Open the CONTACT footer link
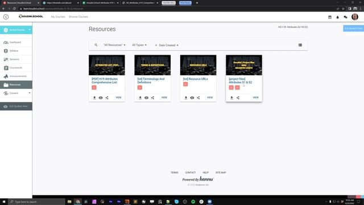The image size is (364, 205). 191,173
